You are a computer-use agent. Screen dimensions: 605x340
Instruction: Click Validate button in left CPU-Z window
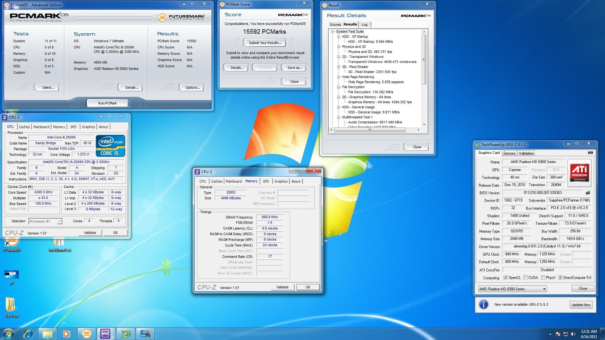tap(90, 233)
